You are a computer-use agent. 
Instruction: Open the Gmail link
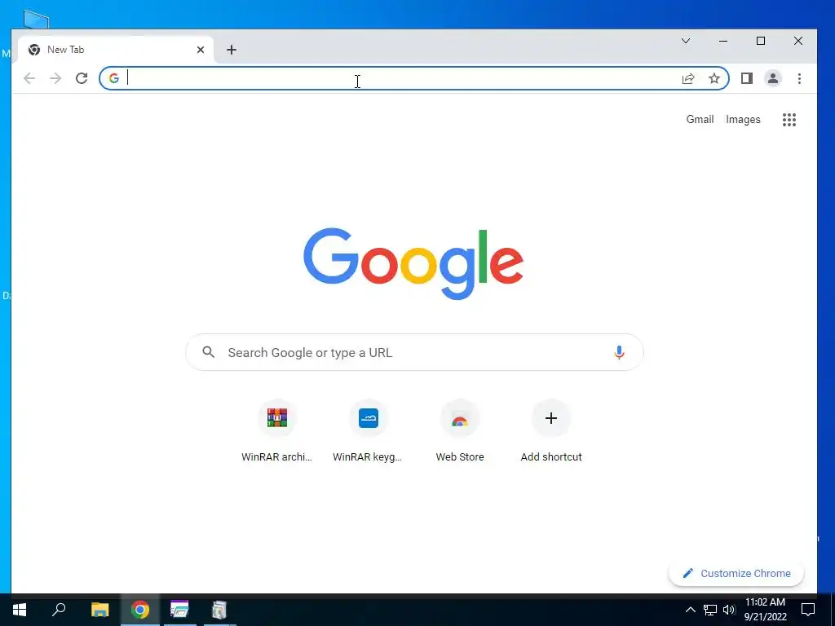click(x=700, y=119)
